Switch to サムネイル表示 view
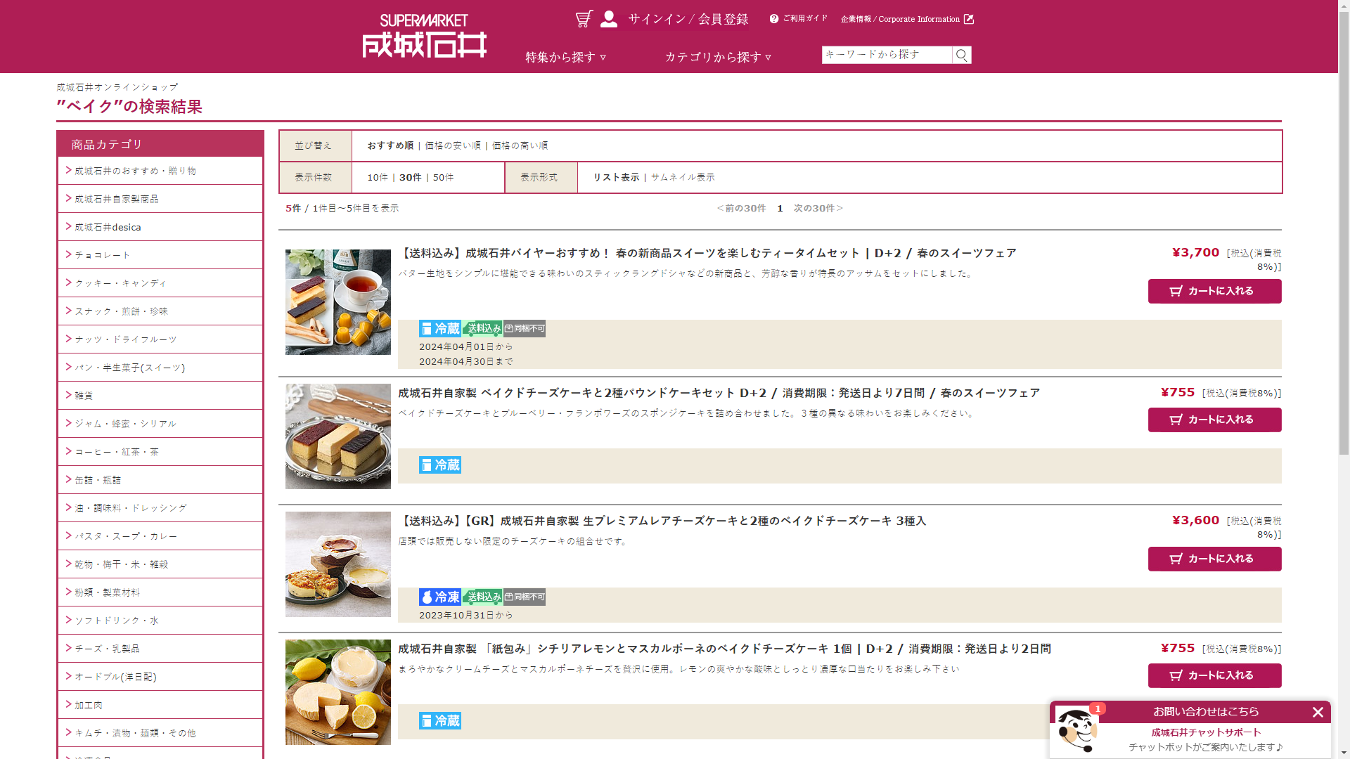This screenshot has width=1350, height=759. click(x=683, y=177)
